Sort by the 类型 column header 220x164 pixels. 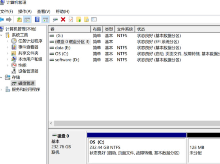pos(109,29)
